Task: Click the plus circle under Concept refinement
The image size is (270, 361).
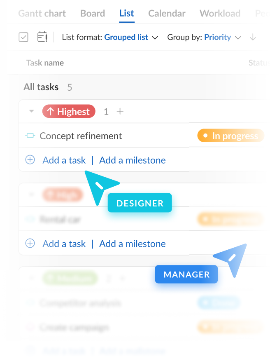Action: [30, 160]
